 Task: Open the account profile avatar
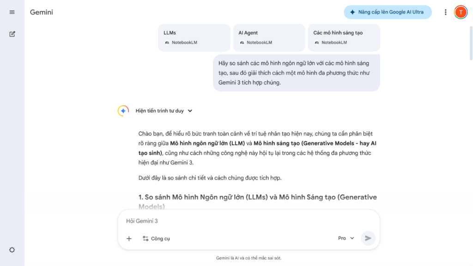tap(461, 12)
